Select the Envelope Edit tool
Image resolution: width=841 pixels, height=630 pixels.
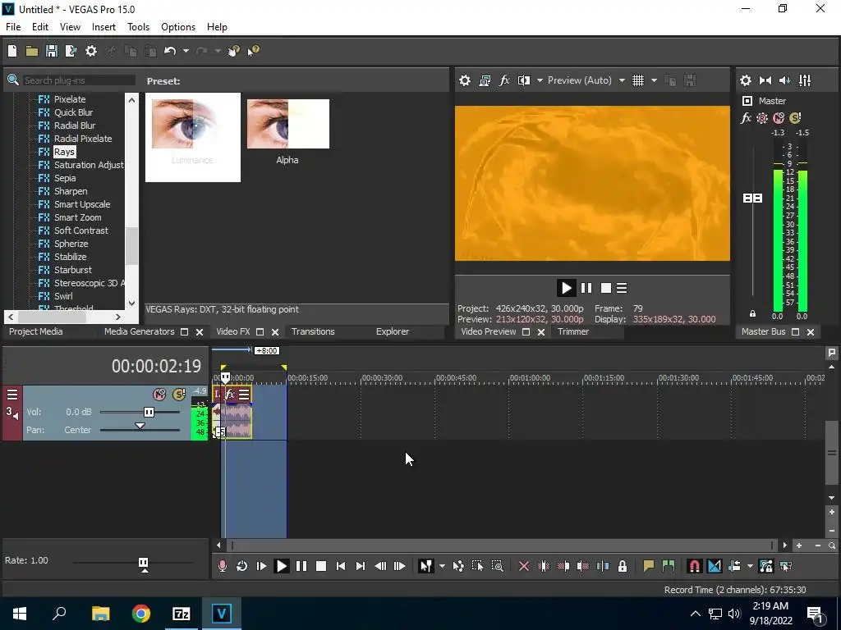click(458, 566)
